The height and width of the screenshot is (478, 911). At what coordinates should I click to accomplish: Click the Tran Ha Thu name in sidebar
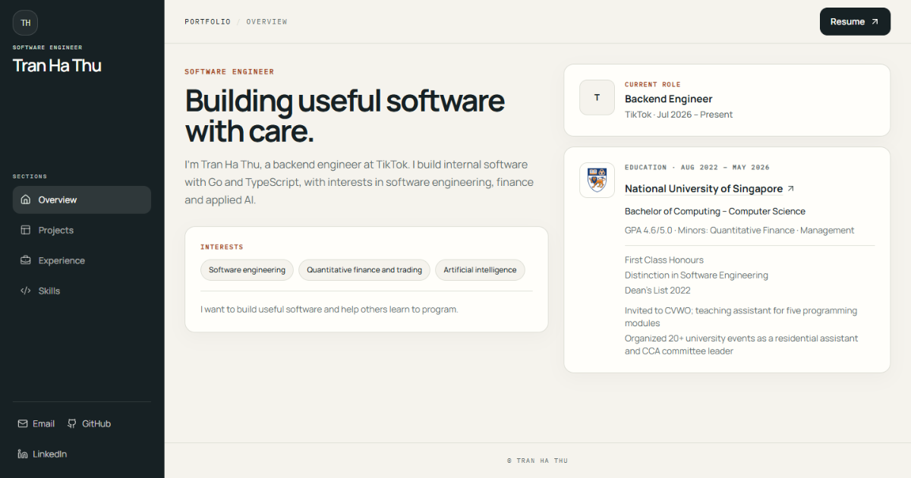pos(57,65)
